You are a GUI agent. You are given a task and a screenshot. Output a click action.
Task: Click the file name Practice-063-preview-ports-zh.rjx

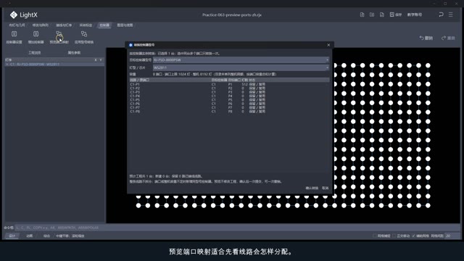[x=232, y=14]
